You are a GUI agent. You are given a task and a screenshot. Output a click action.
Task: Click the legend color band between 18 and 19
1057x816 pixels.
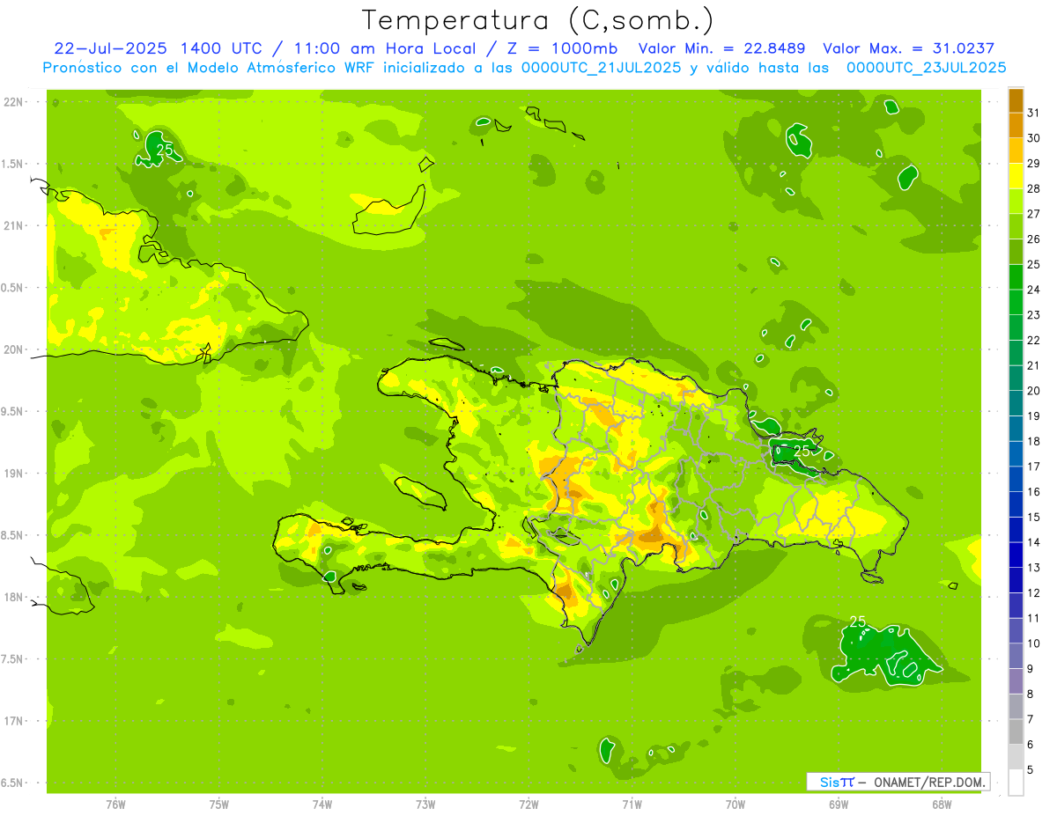1016,429
